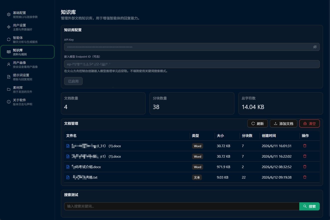Remove the docx document created at 16:22:02
The image size is (330, 220).
click(x=305, y=156)
